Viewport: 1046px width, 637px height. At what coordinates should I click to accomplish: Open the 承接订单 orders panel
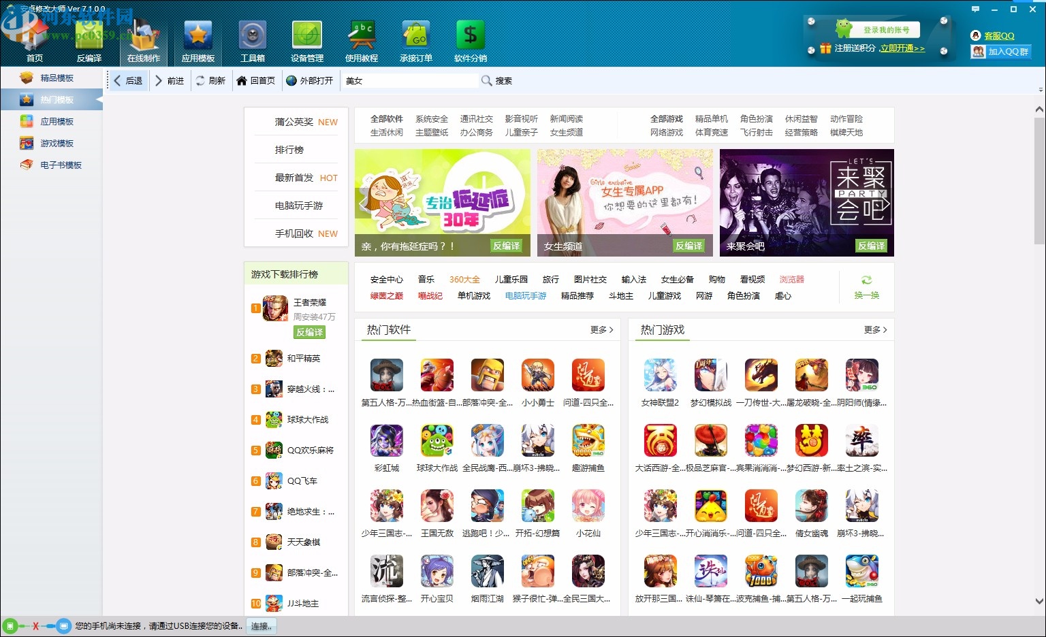coord(416,37)
